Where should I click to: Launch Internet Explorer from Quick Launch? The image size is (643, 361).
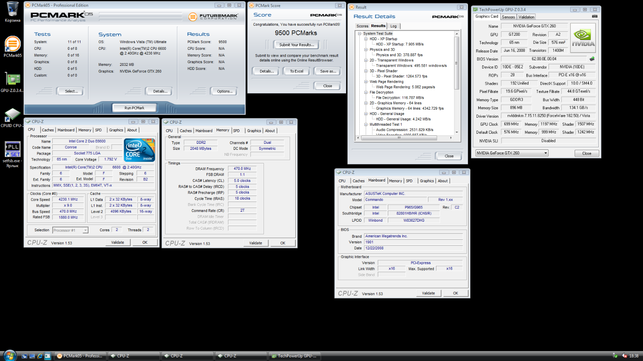(x=40, y=356)
